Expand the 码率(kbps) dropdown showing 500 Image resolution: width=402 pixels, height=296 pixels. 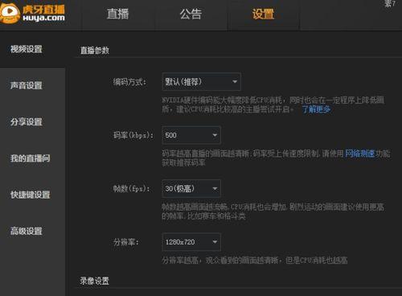tap(191, 135)
